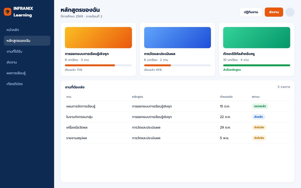
Task: Click the INFRANIX Learning graduation cap logo
Action: coord(8,12)
